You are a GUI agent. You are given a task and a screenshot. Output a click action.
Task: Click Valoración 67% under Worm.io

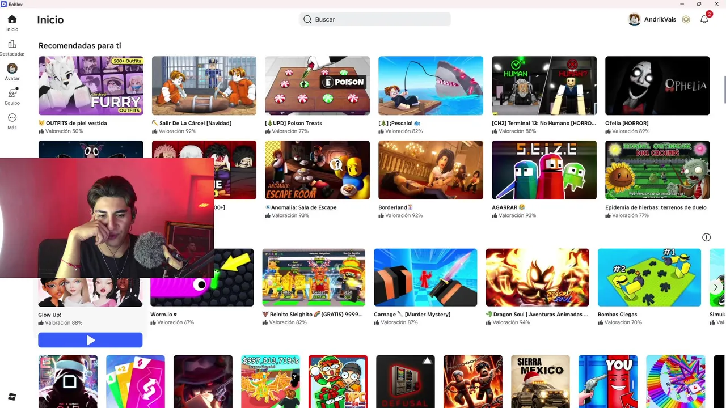(x=172, y=322)
